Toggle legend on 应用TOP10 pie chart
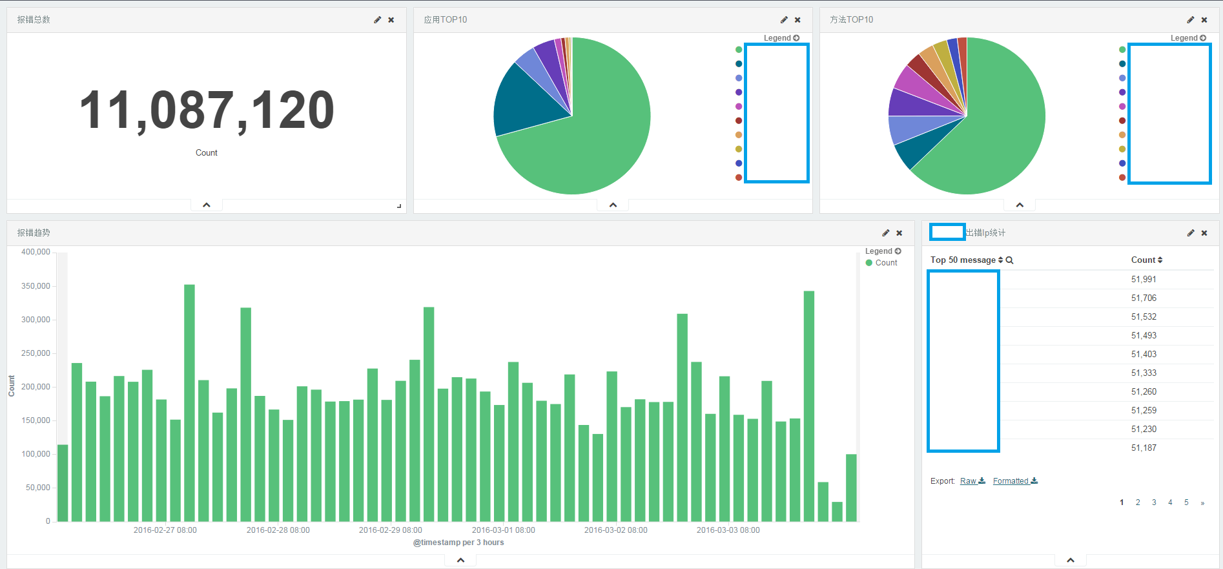This screenshot has height=569, width=1223. [781, 38]
